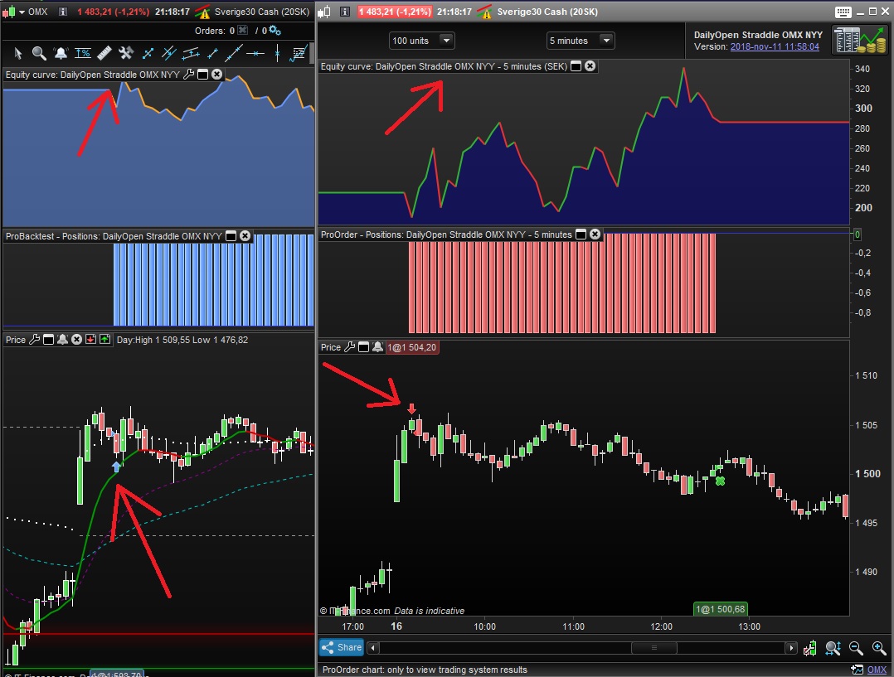Open the alert bell tool

61,53
